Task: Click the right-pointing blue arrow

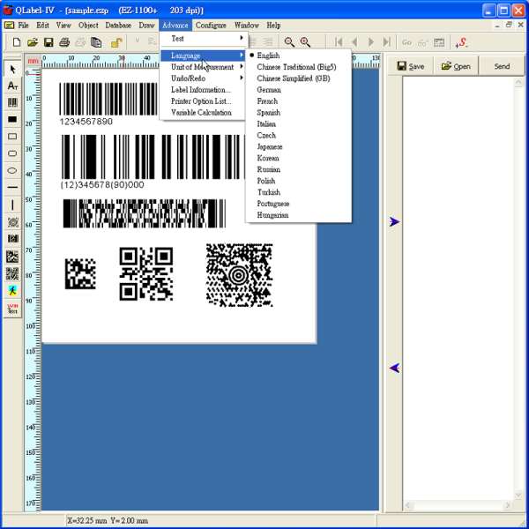Action: (x=394, y=221)
